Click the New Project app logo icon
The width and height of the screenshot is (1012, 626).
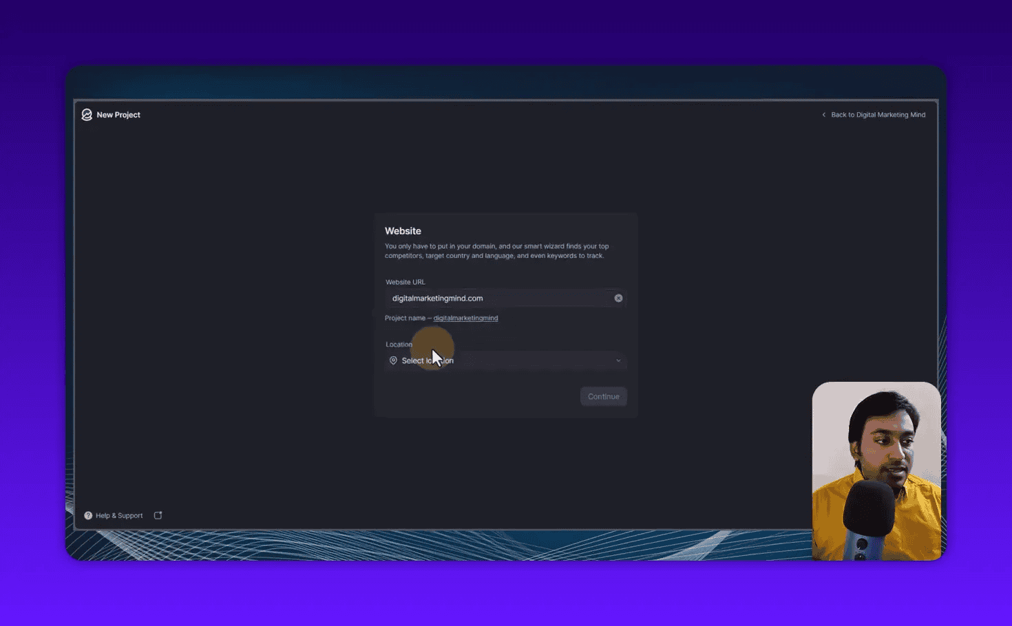tap(86, 114)
